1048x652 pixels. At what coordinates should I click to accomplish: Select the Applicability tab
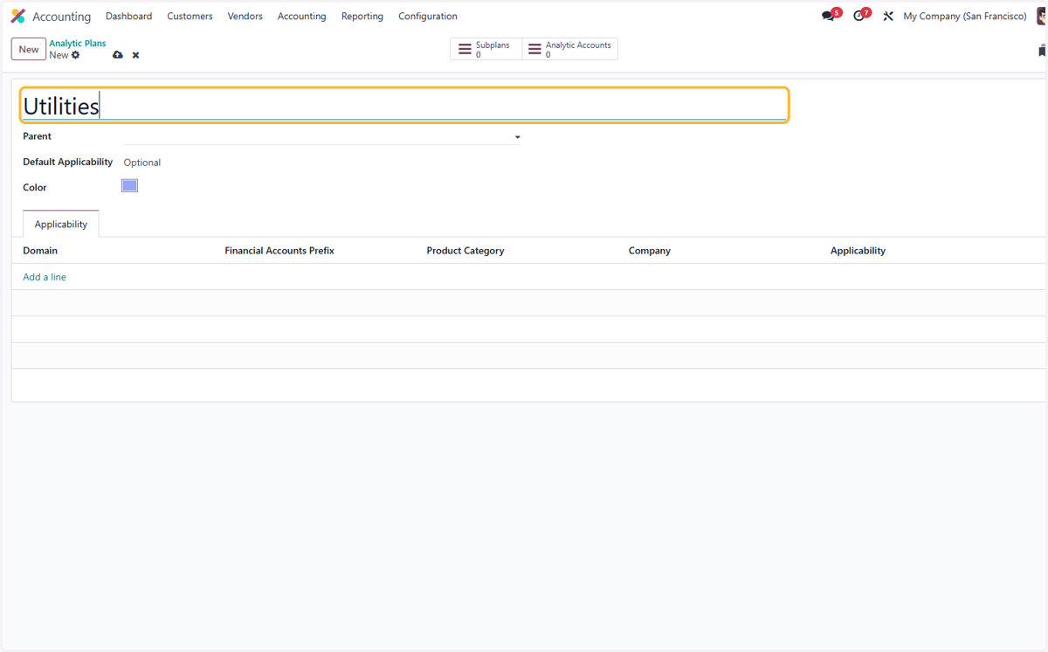coord(61,224)
